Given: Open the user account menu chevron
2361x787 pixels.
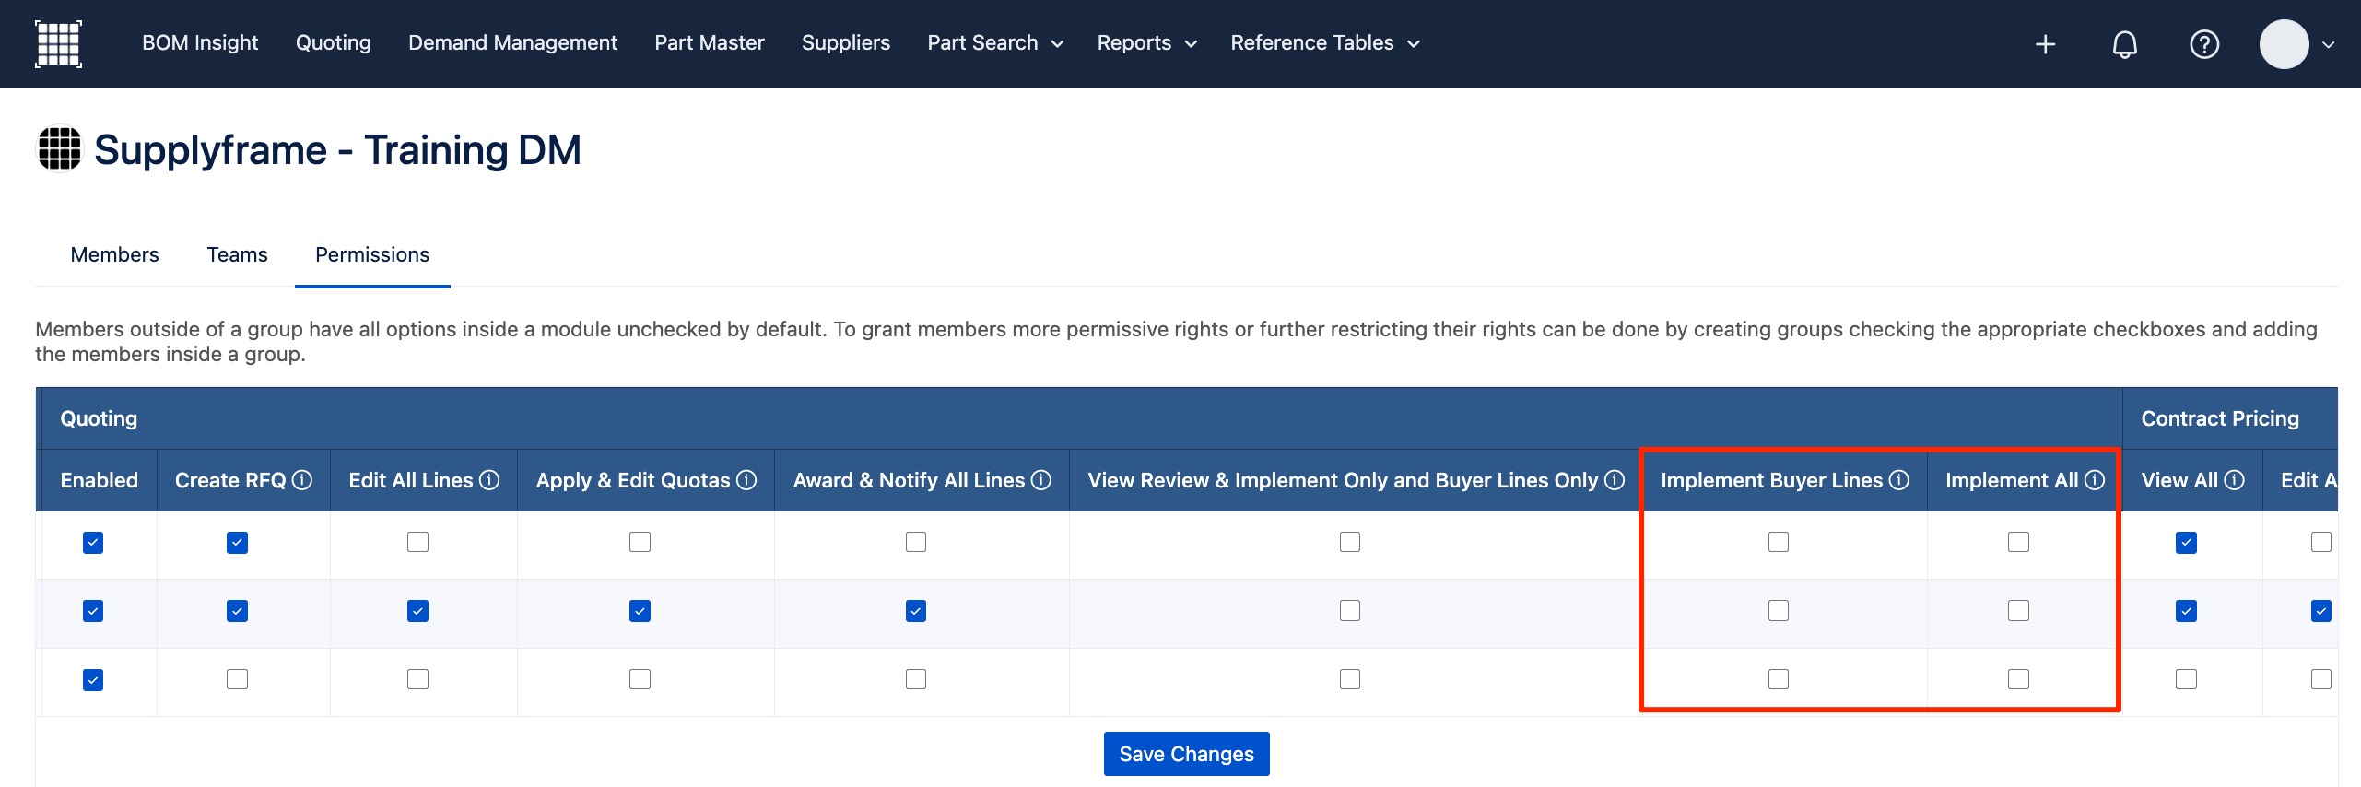Looking at the screenshot, I should pyautogui.click(x=2329, y=44).
